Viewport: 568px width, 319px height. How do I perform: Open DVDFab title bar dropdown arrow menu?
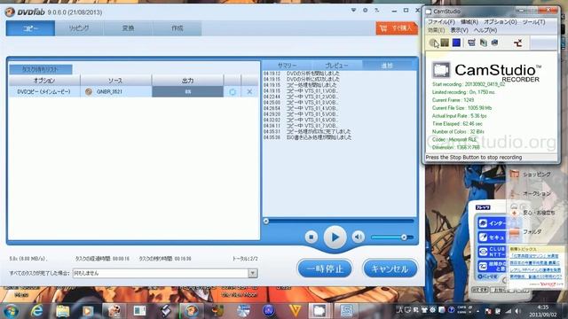click(353, 11)
